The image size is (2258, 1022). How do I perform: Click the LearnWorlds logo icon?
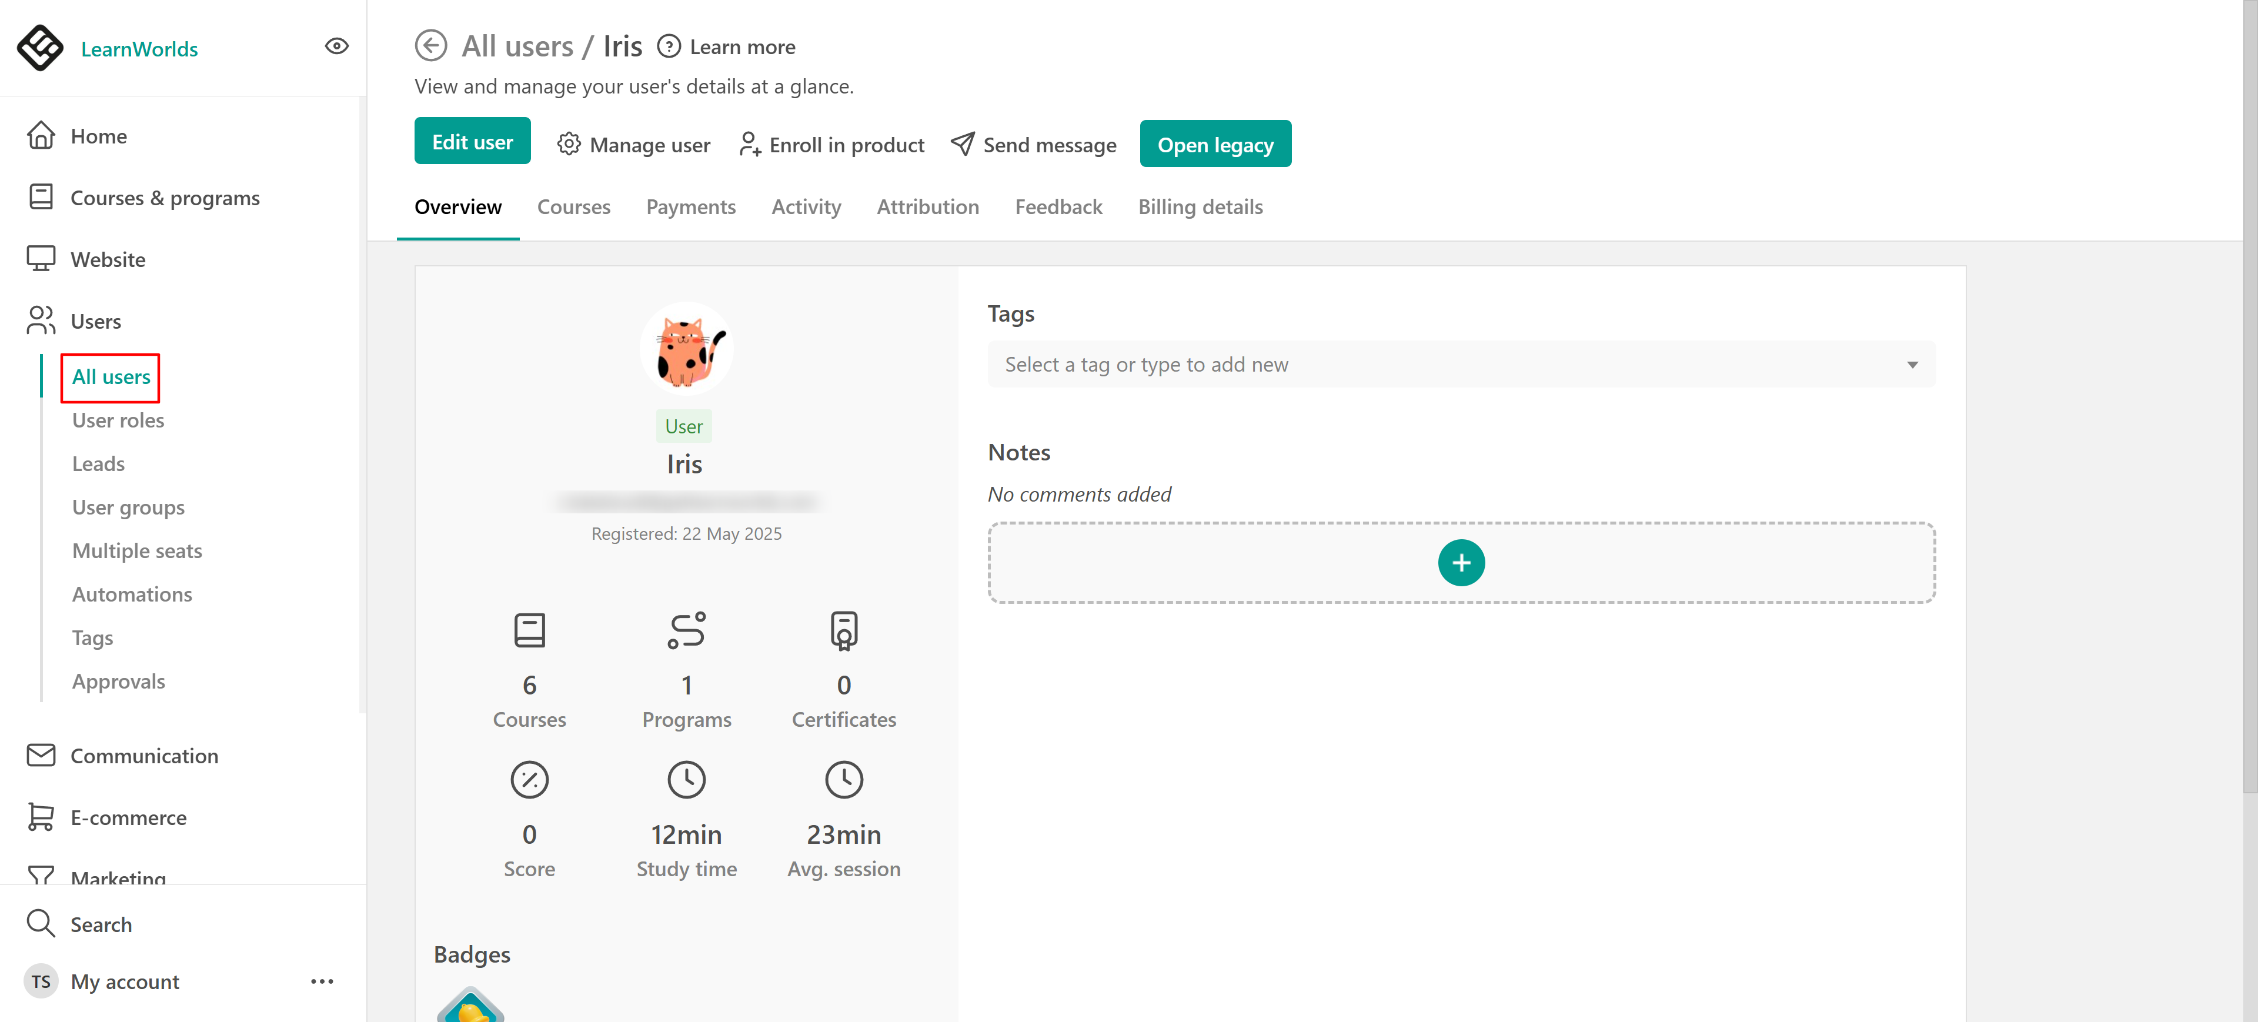41,47
